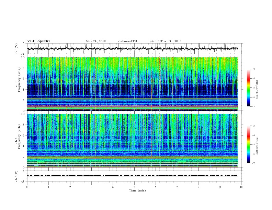Viewport: 272px width, 210px height.
Task: Click the "-7" value on ch.1 colorbar
Action: (253, 106)
